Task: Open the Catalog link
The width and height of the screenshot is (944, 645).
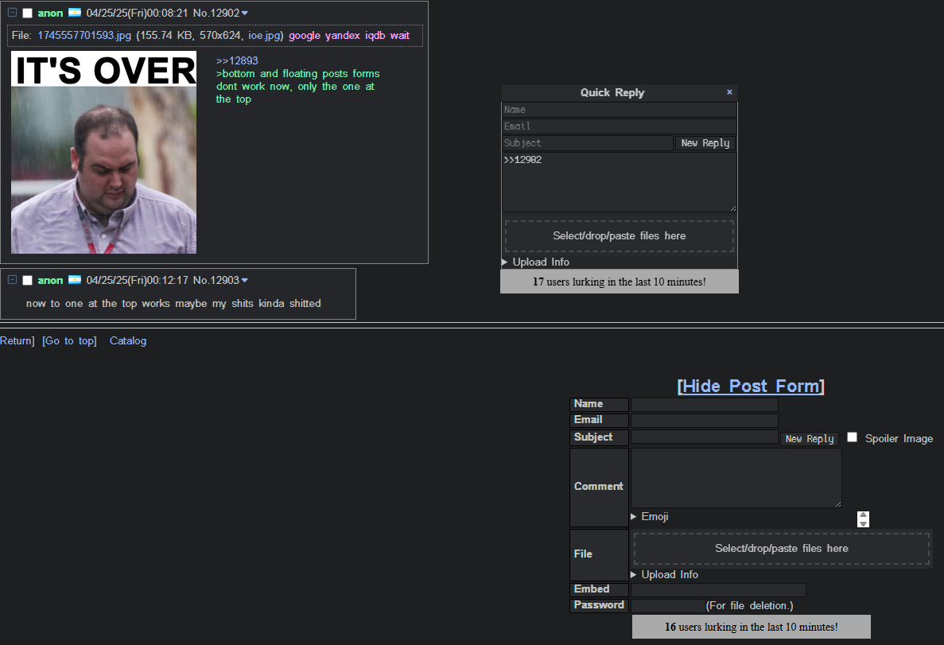Action: pos(128,341)
